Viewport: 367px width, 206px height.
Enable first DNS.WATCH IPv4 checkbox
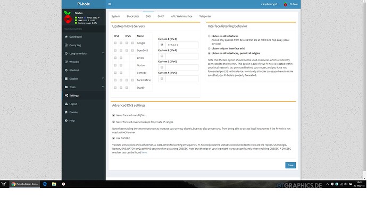(115, 80)
